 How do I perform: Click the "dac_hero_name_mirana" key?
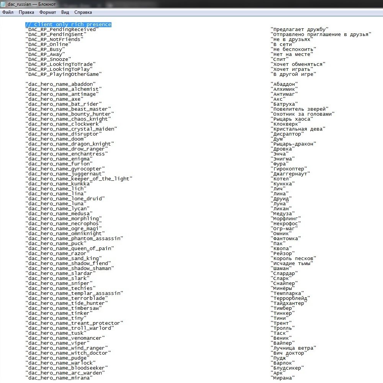point(59,378)
